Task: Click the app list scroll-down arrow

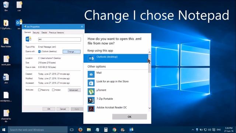Action: 149,108
